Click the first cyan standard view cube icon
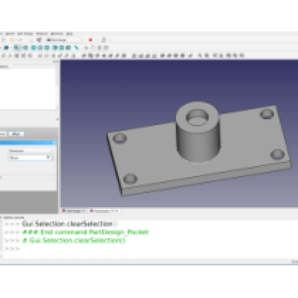Image resolution: width=298 pixels, height=298 pixels. click(34, 48)
